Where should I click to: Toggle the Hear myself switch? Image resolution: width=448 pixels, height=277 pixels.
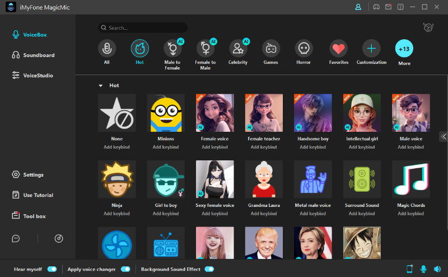click(52, 269)
